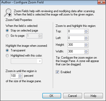Viewport: 106px width, 101px height.
Task: Raise zoom percent with up arrow
Action: click(20, 75)
